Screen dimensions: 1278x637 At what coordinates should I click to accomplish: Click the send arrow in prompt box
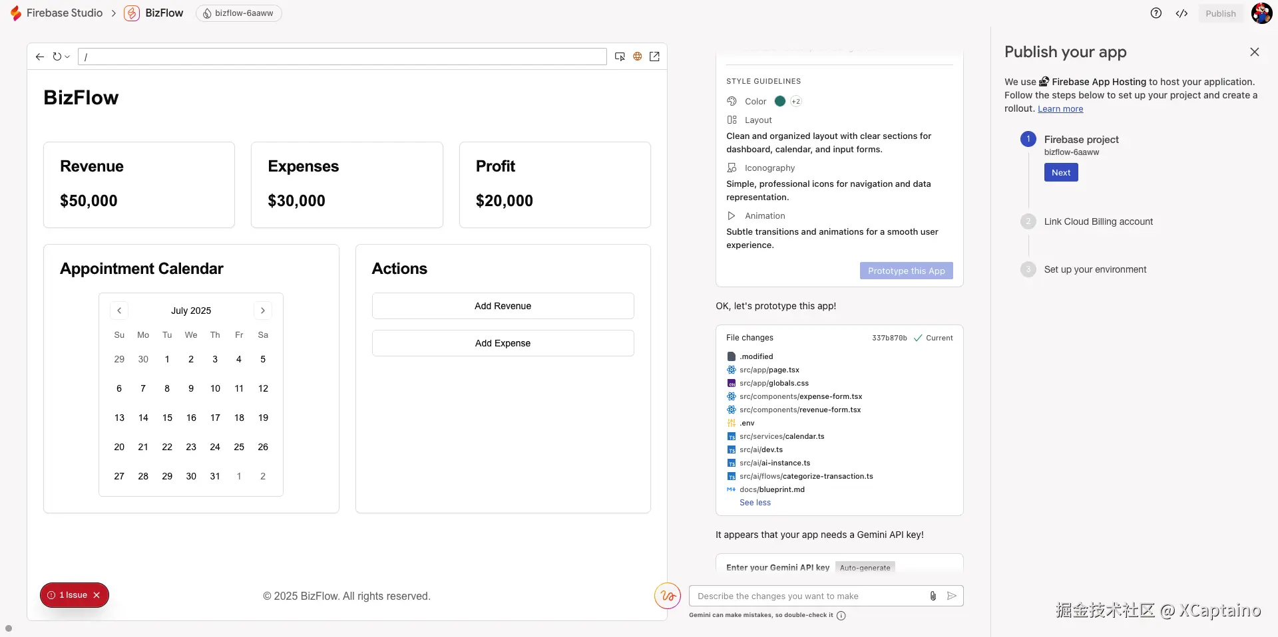952,596
